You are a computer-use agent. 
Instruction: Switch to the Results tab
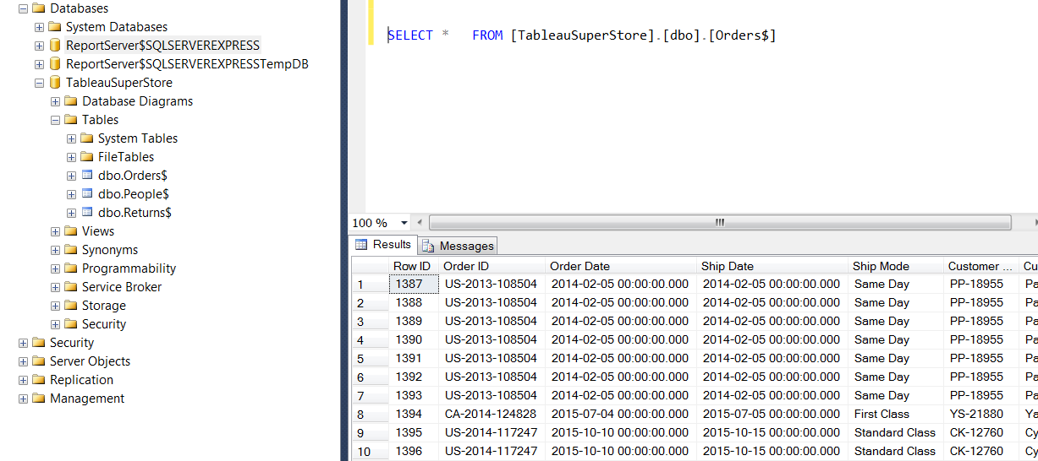tap(384, 245)
